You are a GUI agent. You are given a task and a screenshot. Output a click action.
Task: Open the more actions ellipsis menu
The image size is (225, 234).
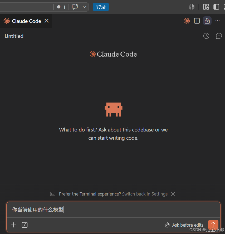tap(217, 21)
